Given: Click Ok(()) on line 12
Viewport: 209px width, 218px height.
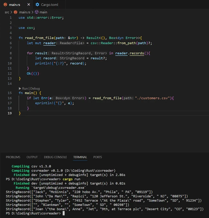Looking at the screenshot, I should [33, 73].
